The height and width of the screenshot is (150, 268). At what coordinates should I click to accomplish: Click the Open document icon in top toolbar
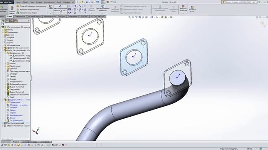[x=82, y=2]
